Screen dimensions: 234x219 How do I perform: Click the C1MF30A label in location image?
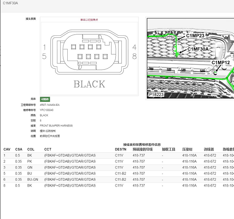click(198, 49)
